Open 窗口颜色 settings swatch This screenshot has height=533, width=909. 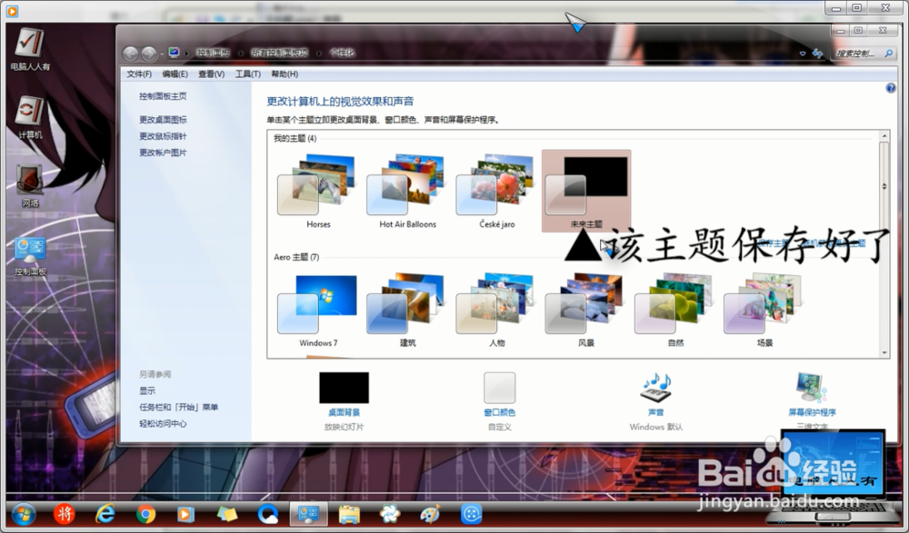499,388
